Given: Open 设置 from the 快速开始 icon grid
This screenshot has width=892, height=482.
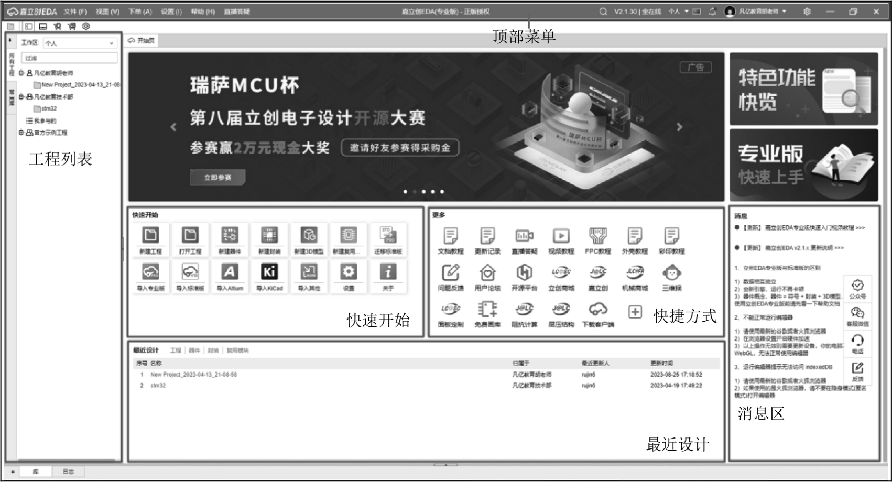Looking at the screenshot, I should (x=349, y=271).
